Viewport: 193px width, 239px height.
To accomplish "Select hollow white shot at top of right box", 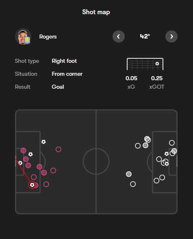I will click(172, 143).
